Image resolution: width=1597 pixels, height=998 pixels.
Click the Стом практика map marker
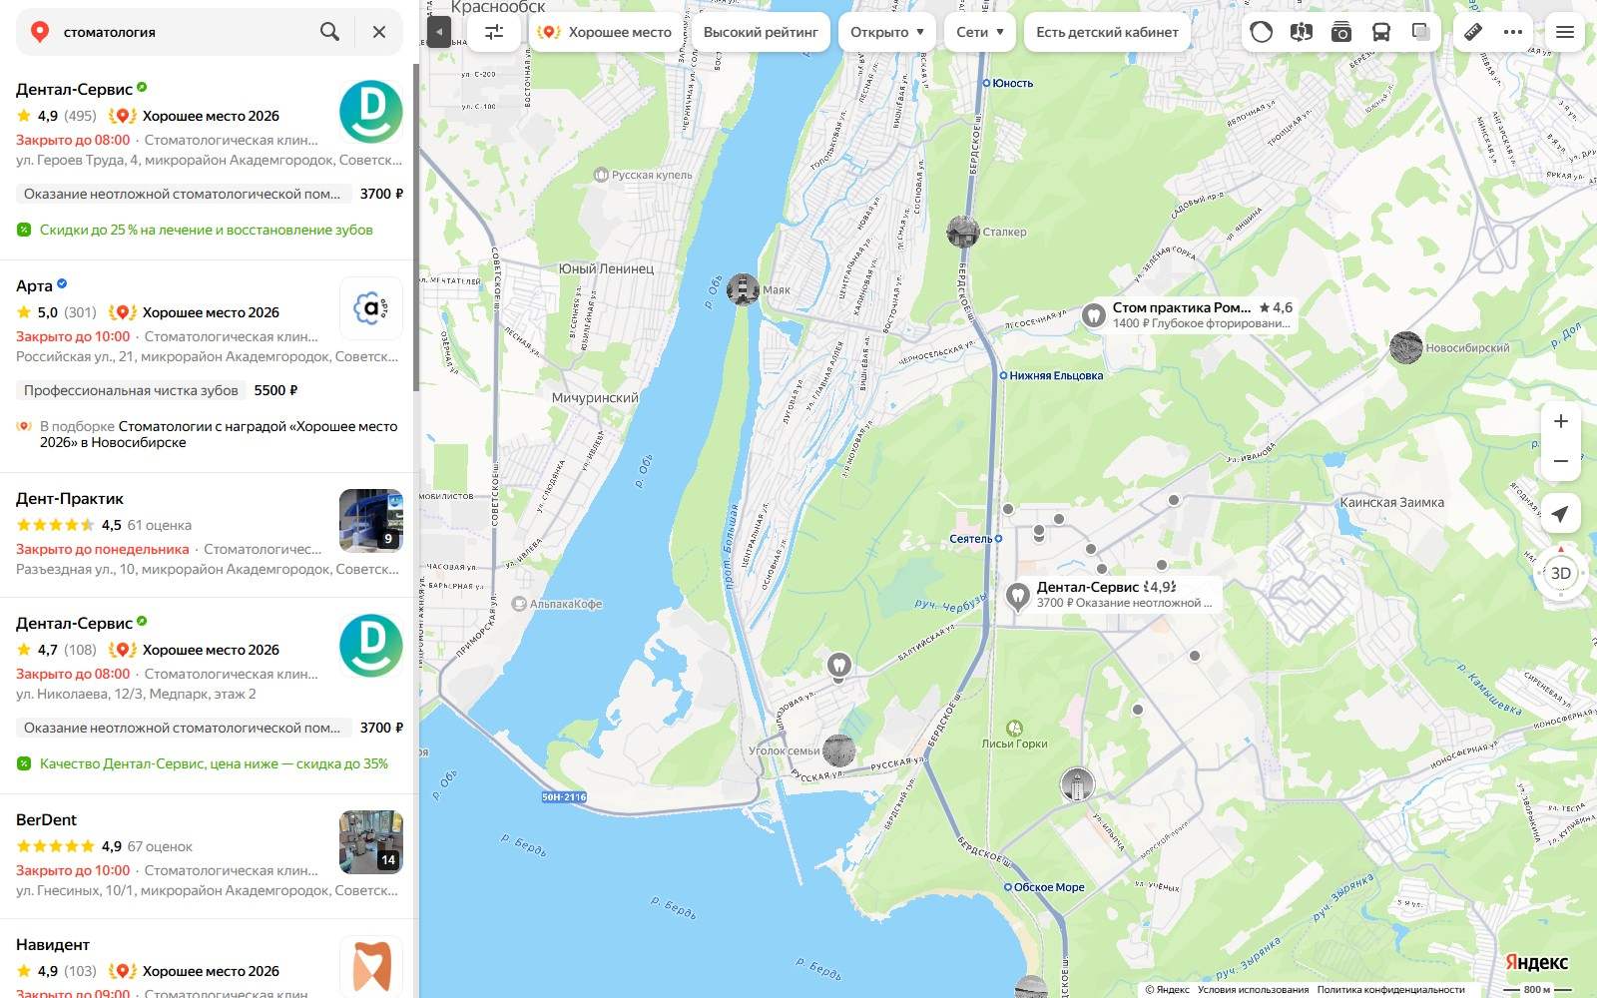[x=1094, y=315]
